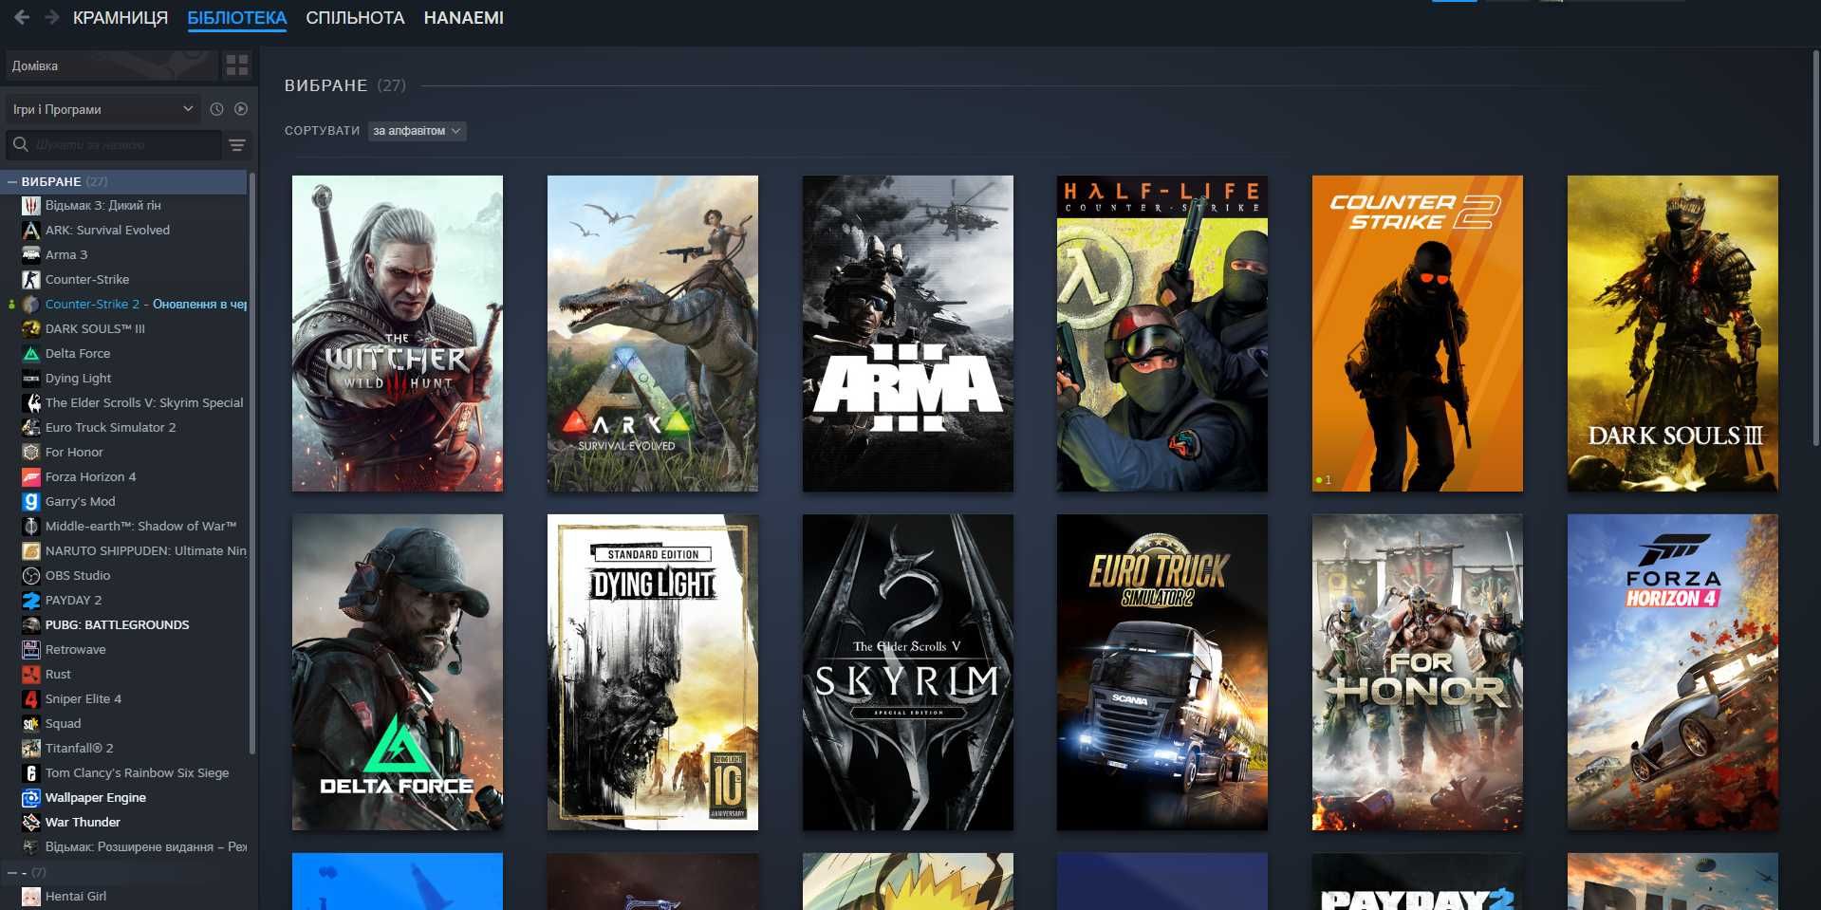Open the Half-Life Counter-Strike cover
Image resolution: width=1821 pixels, height=910 pixels.
point(1162,333)
